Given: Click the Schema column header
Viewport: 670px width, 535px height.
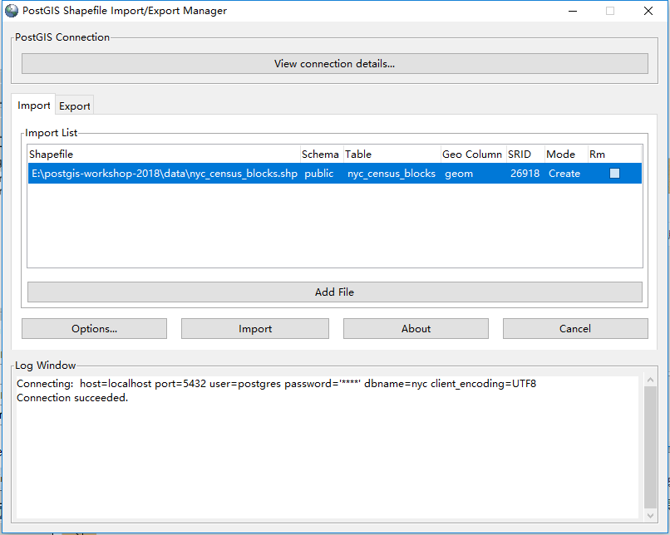Looking at the screenshot, I should (320, 155).
